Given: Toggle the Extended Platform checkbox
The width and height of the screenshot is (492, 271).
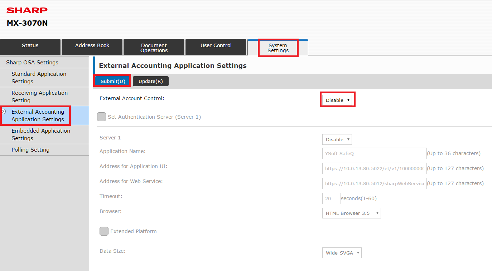Looking at the screenshot, I should [104, 231].
